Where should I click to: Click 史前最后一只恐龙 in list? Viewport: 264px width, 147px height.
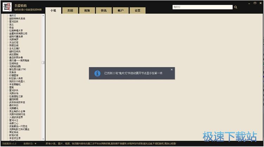18,126
